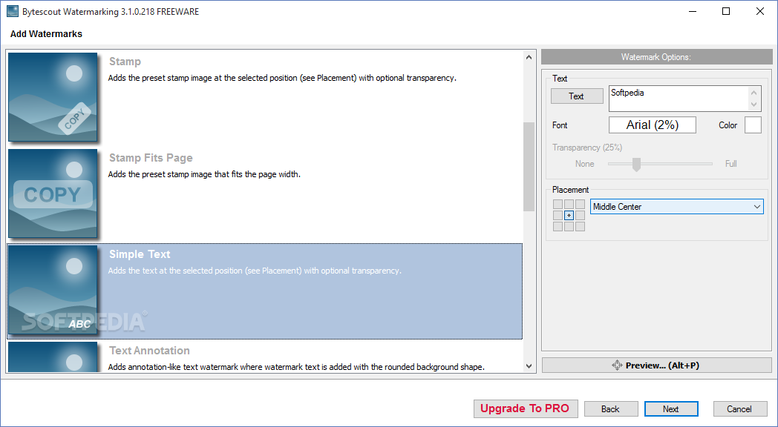Set placement to top-center grid cell
The image size is (778, 427).
(x=569, y=204)
